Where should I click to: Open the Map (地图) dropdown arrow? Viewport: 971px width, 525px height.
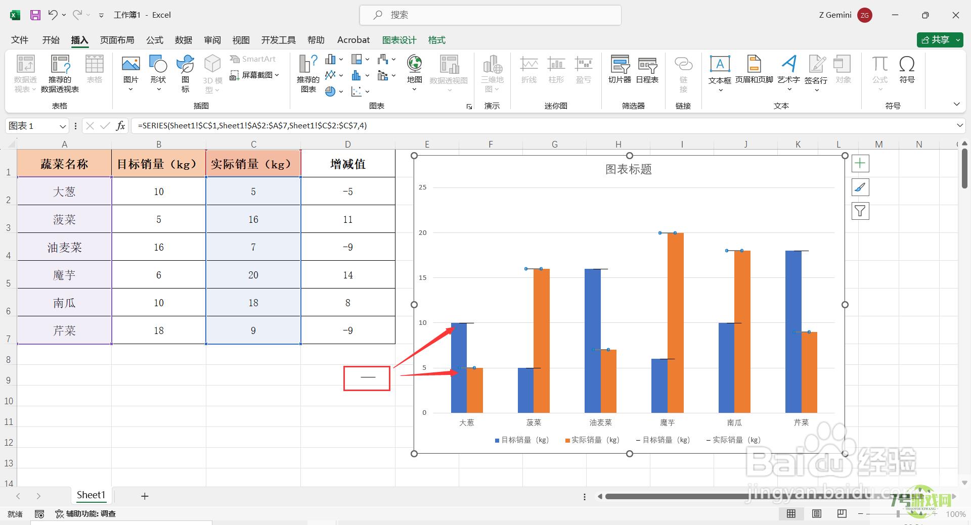click(414, 89)
